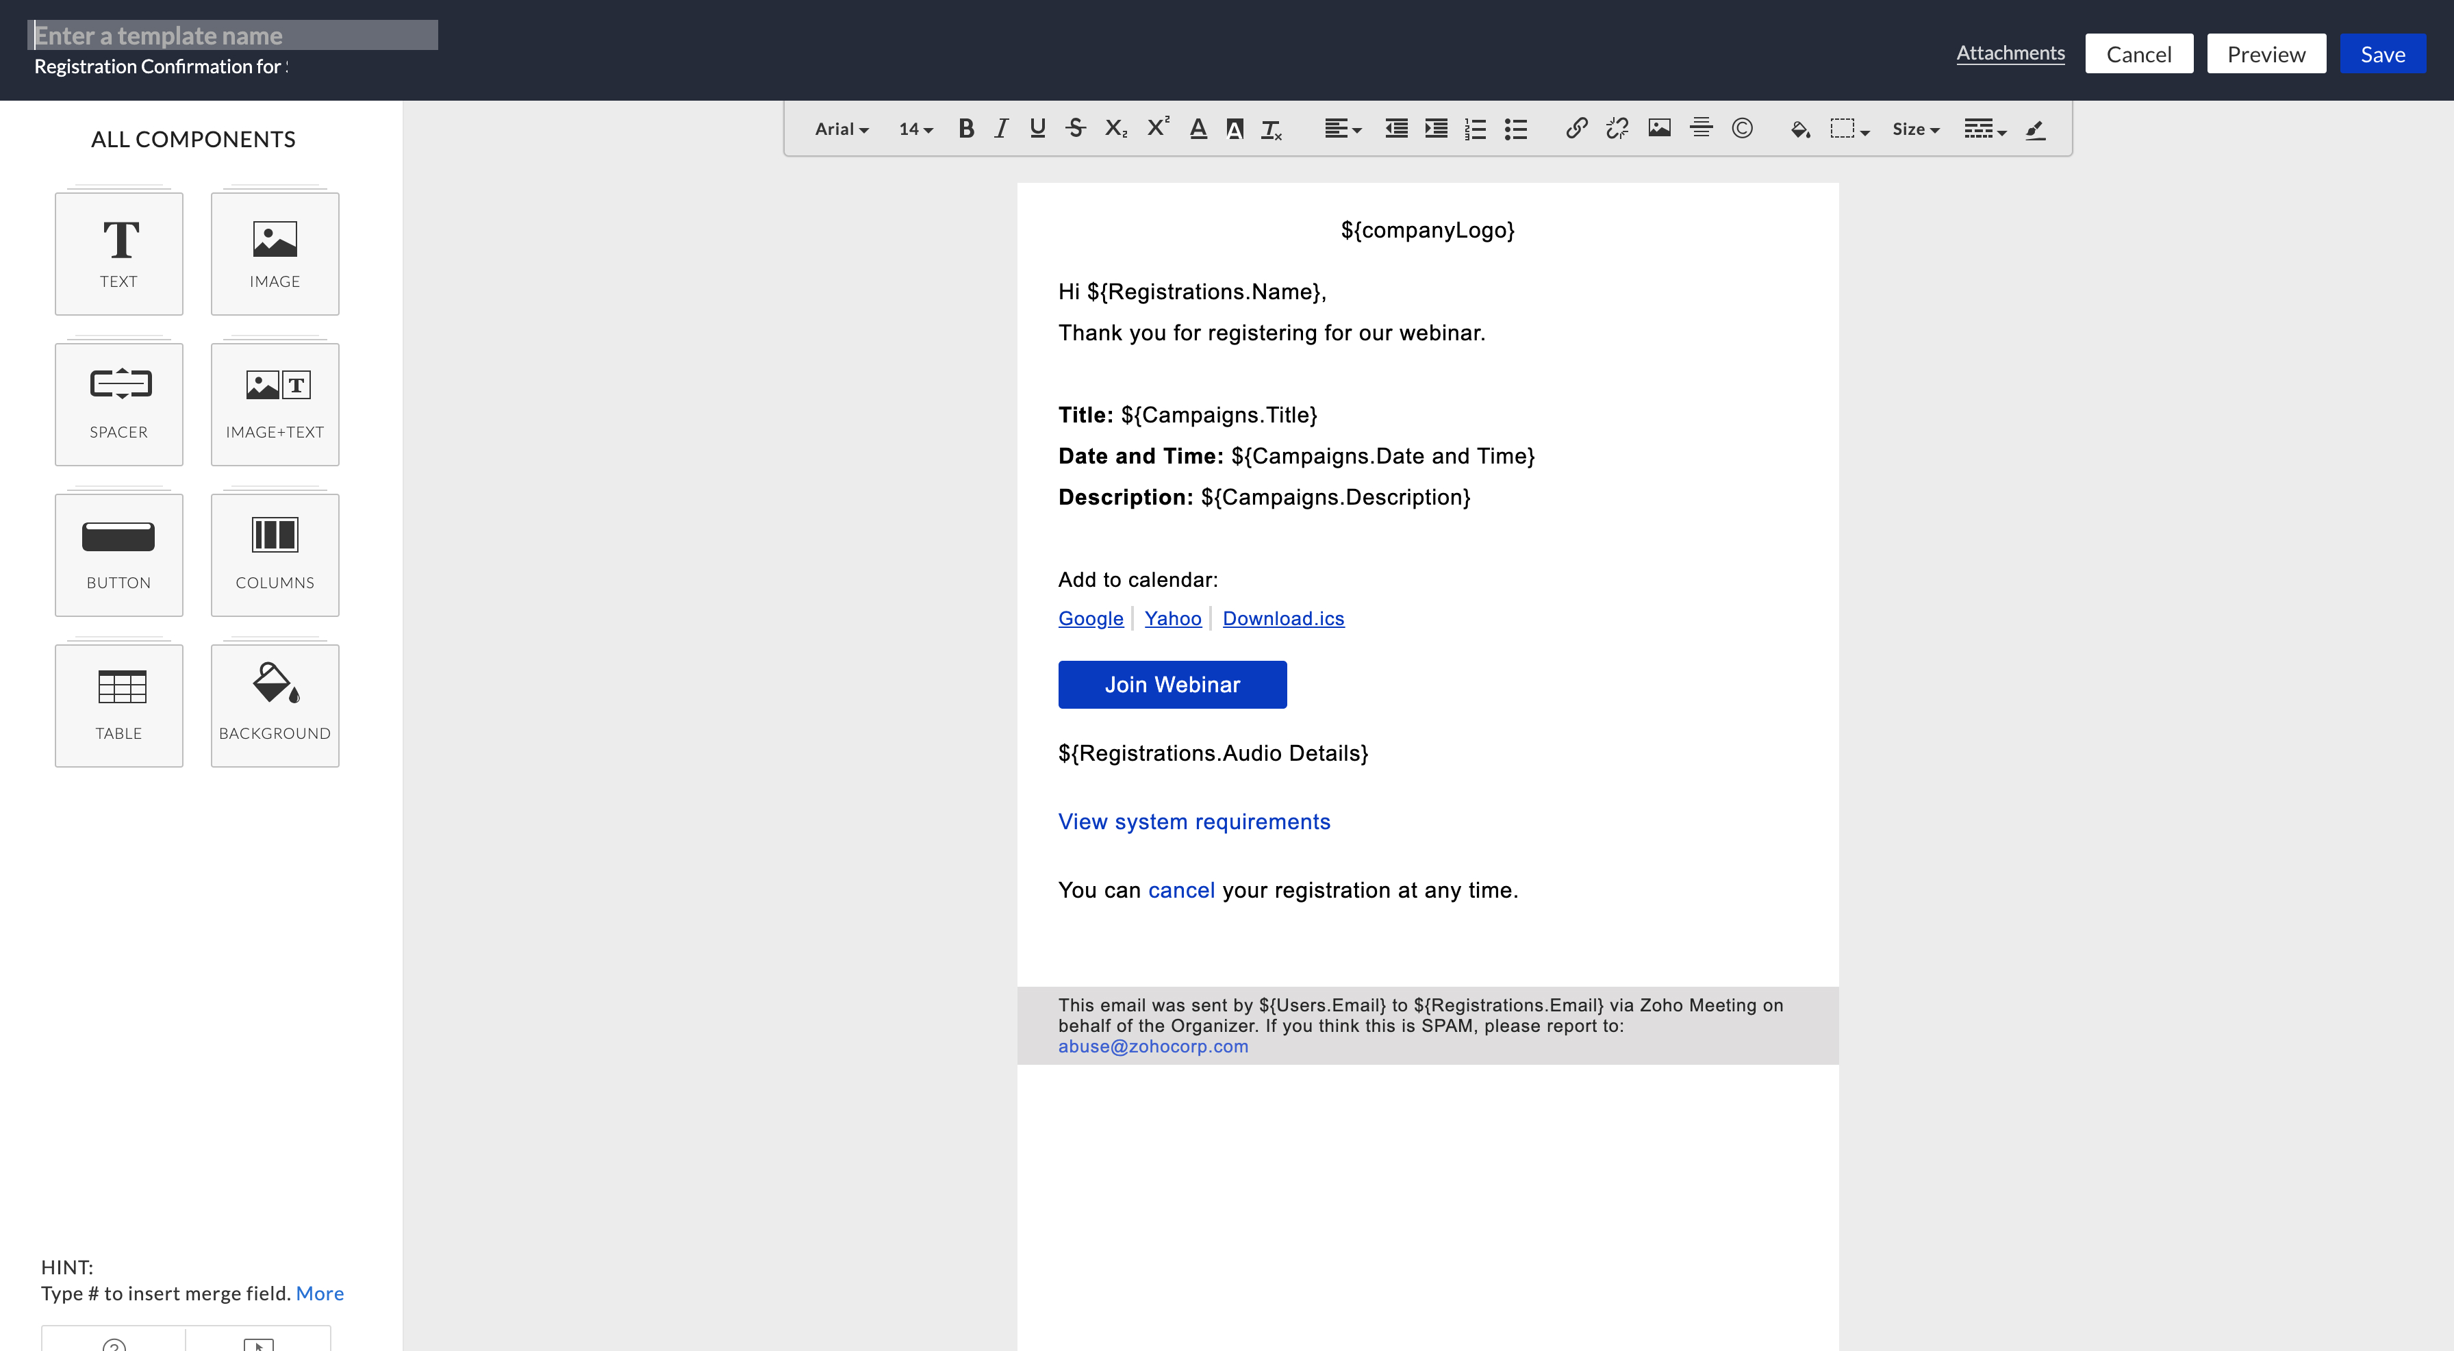Image resolution: width=2454 pixels, height=1351 pixels.
Task: Open the Attachments panel
Action: (2010, 53)
